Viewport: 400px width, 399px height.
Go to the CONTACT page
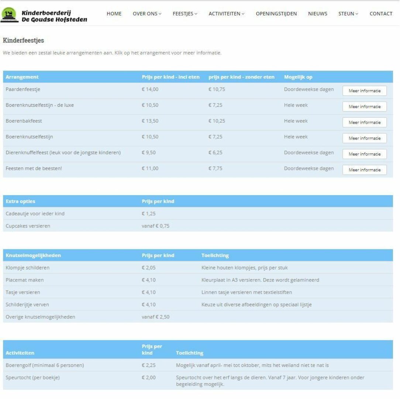pyautogui.click(x=382, y=14)
